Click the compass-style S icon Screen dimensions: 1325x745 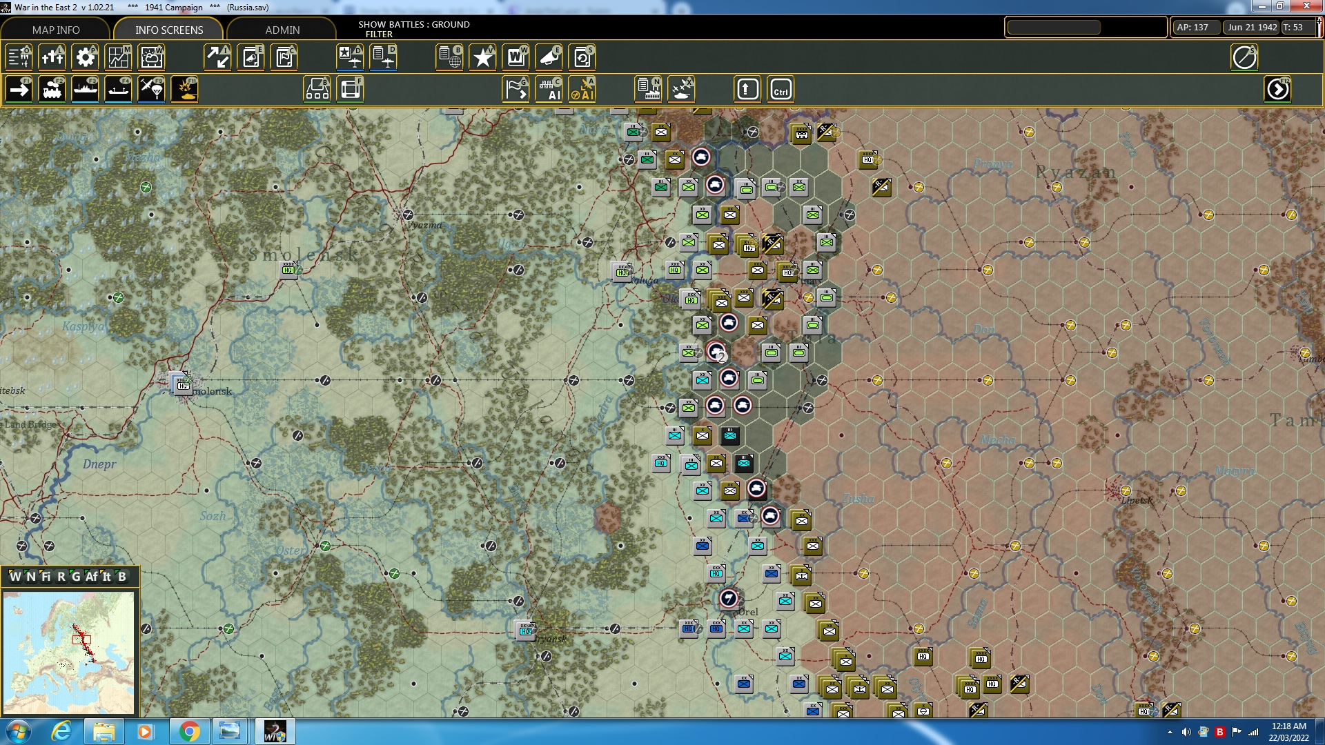point(1244,57)
